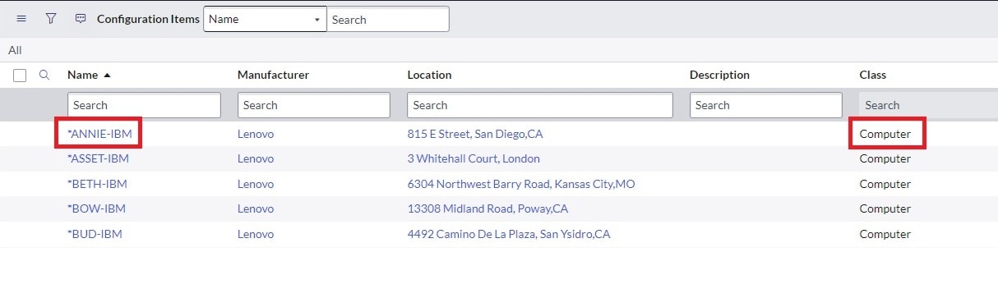Click the Location column search field
This screenshot has height=307, width=998.
click(x=540, y=105)
